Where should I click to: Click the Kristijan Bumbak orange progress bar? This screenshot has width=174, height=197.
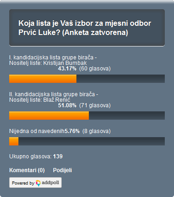43,79
